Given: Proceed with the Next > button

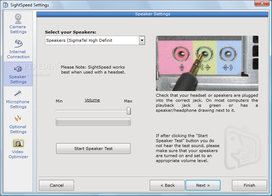Looking at the screenshot, I should click(203, 185).
